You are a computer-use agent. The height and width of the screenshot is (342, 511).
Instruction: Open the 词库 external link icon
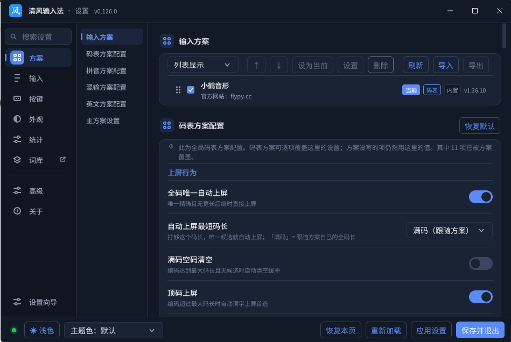[x=63, y=160]
